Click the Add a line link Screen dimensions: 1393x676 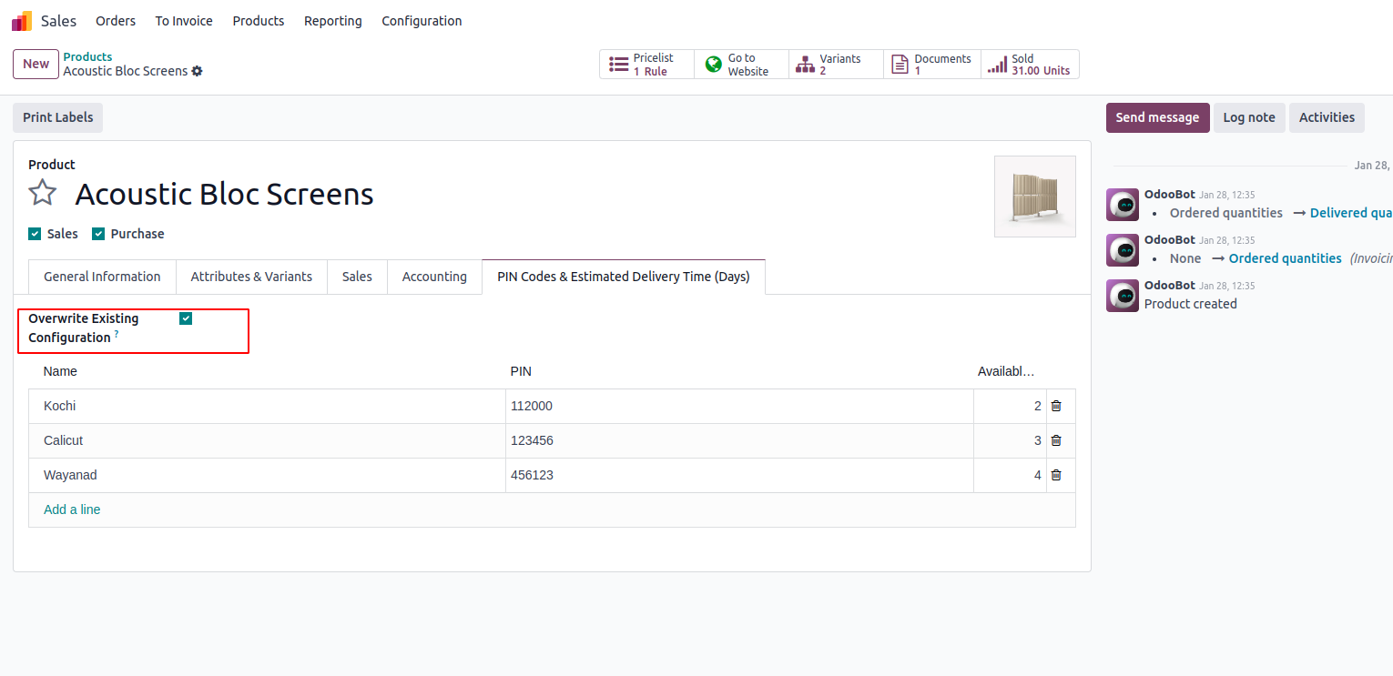point(72,510)
